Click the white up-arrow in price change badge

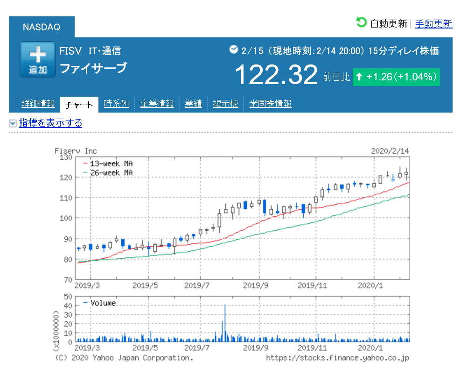pyautogui.click(x=359, y=77)
